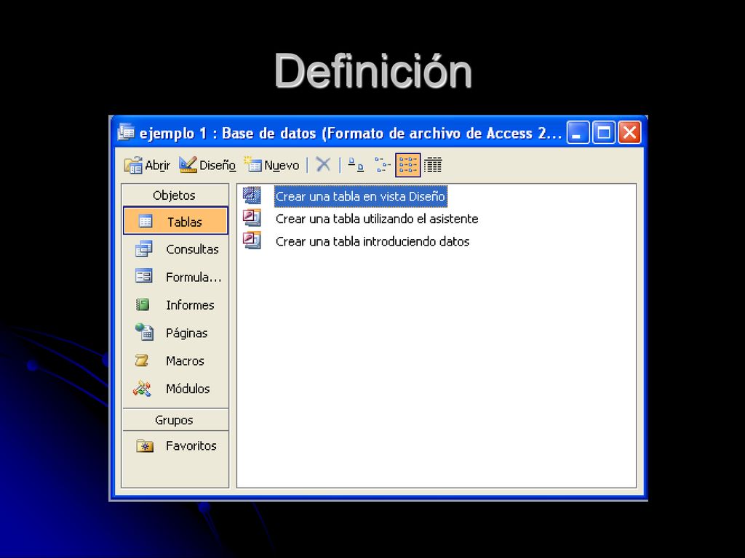
Task: Click the Grupos section header
Action: pos(175,420)
